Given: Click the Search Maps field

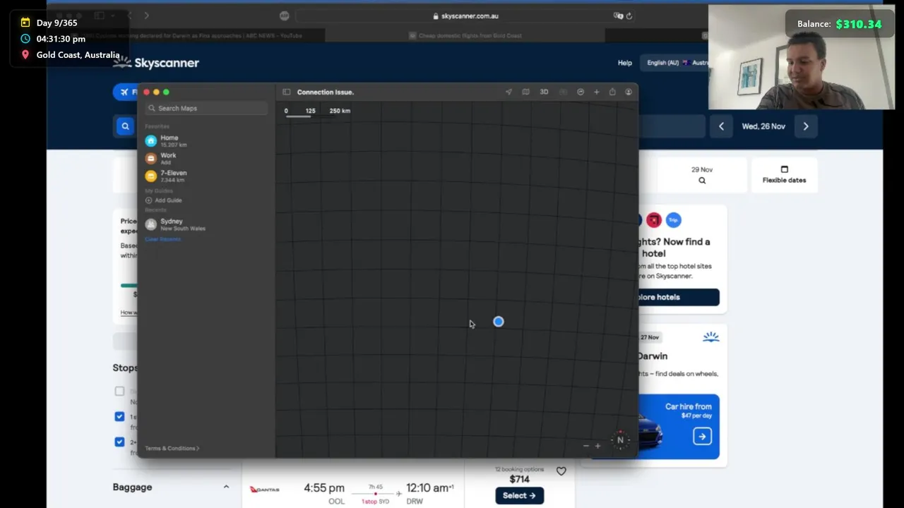Looking at the screenshot, I should 206,108.
